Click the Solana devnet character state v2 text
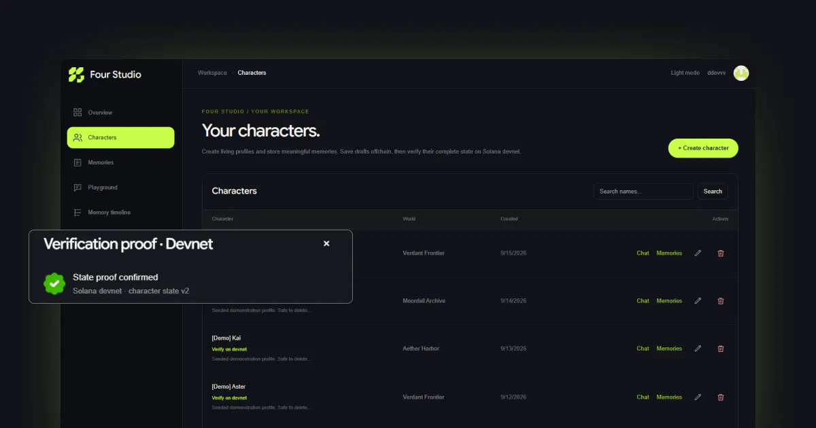816x428 pixels. [131, 291]
